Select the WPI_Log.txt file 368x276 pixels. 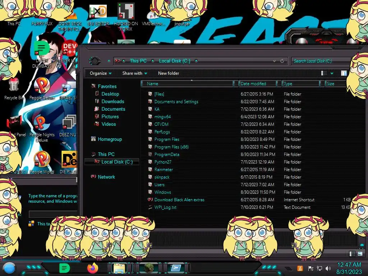tap(165, 207)
